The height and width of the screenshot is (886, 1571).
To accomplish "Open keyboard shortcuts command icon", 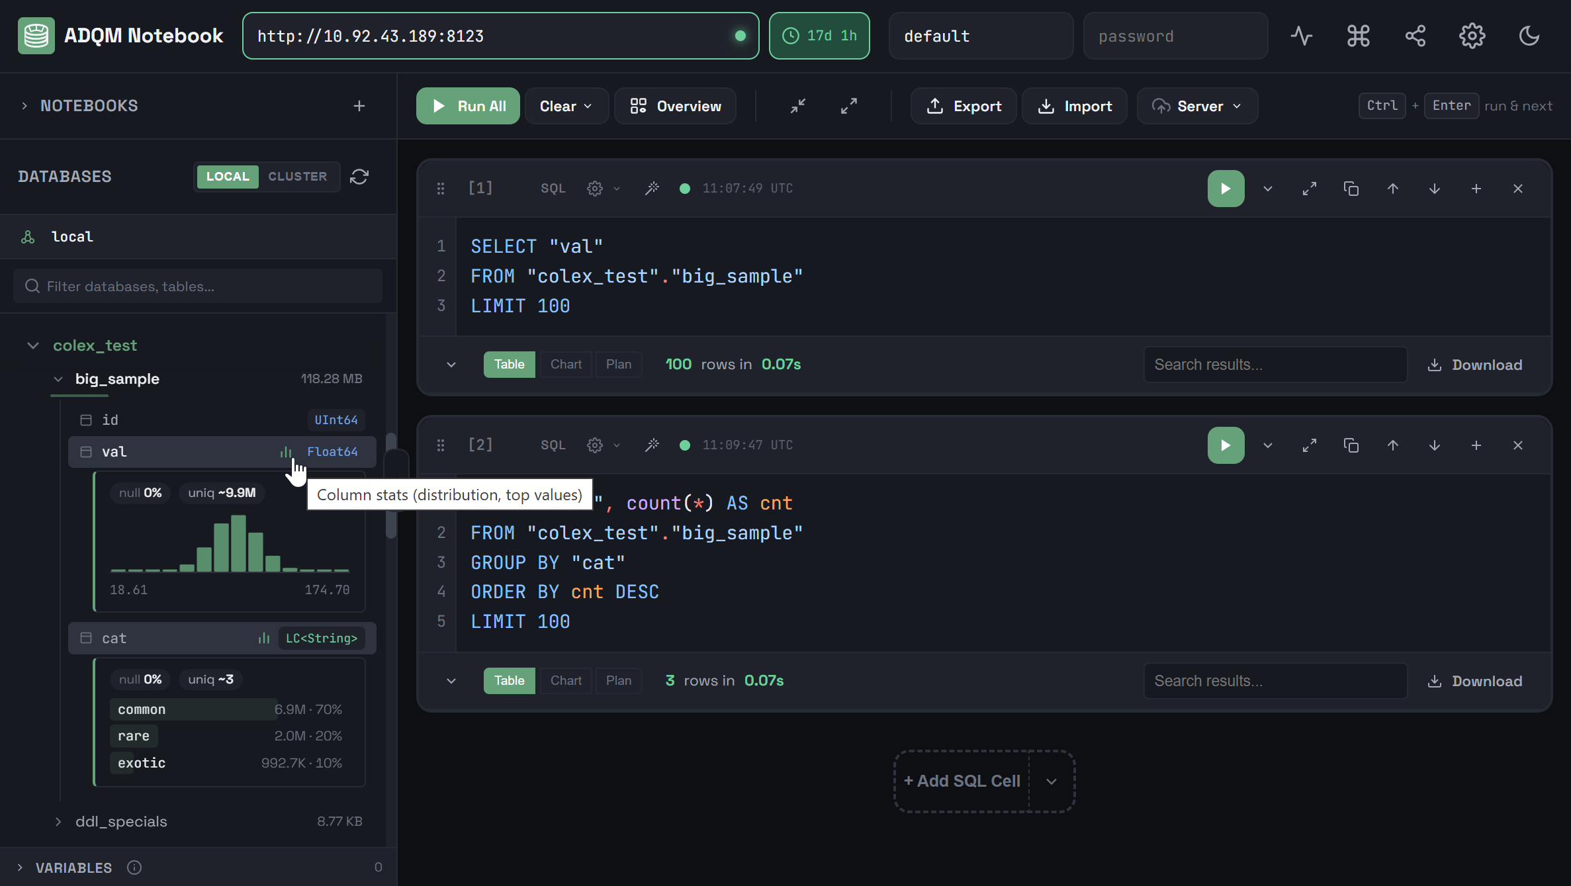I will coord(1358,36).
